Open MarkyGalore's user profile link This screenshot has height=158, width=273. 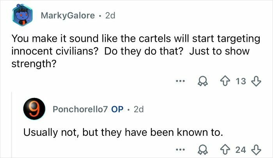(x=68, y=16)
